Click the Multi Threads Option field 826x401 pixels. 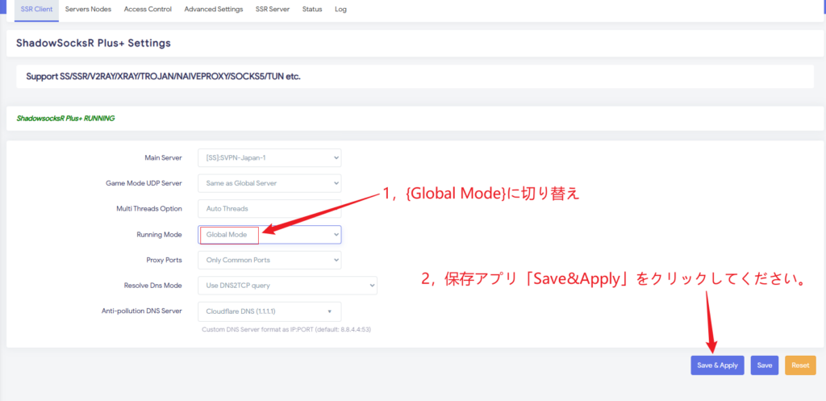tap(269, 209)
